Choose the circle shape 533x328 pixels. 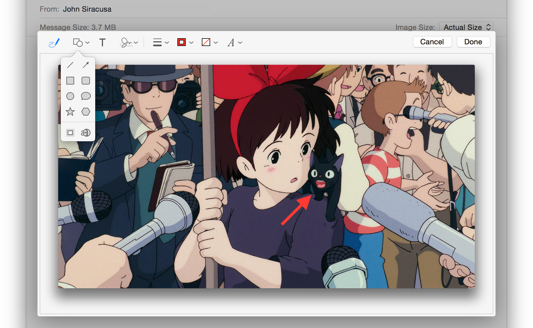(x=70, y=96)
